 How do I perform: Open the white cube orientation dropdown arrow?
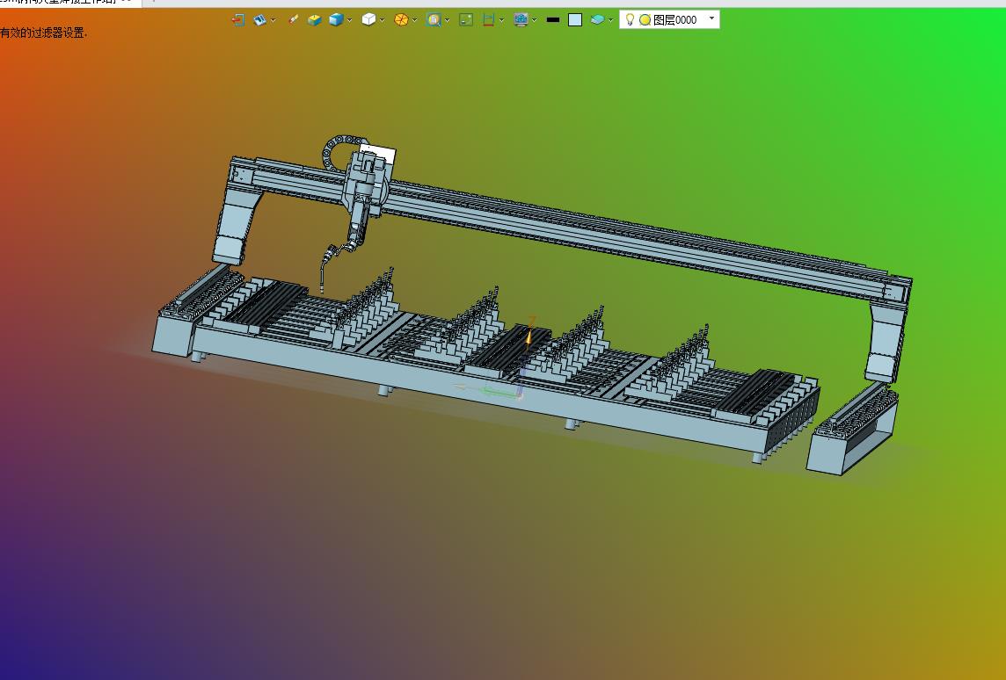[383, 20]
